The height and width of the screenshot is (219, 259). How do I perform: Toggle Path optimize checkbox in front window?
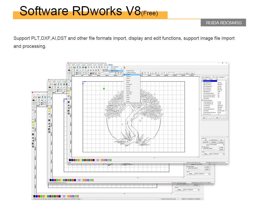(x=202, y=147)
